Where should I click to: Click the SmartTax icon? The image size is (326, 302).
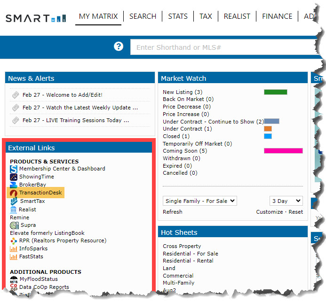pyautogui.click(x=14, y=201)
